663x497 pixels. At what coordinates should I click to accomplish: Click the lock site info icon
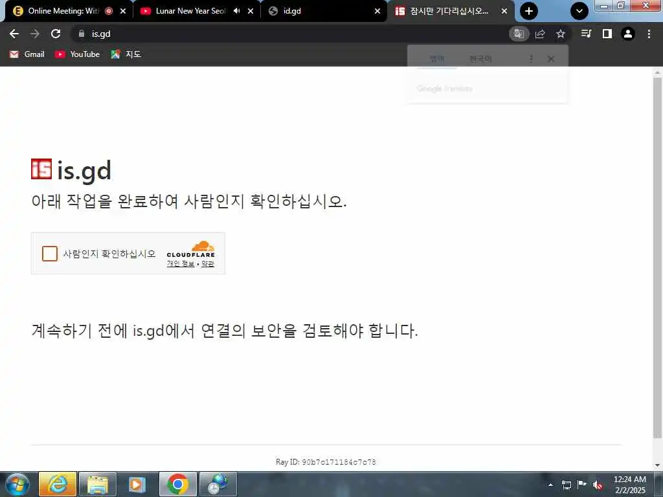coord(82,34)
